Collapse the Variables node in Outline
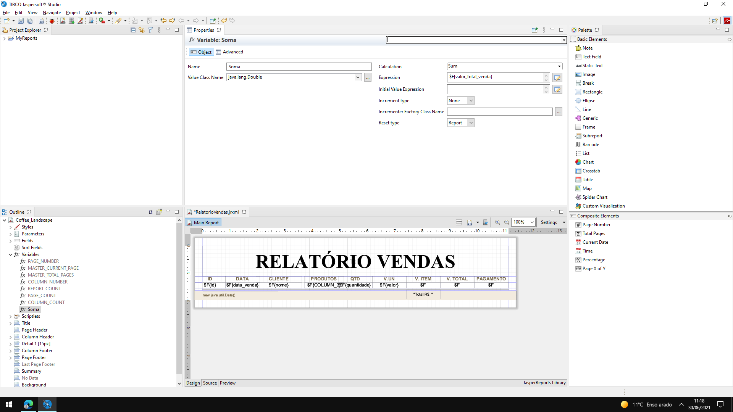Viewport: 733px width, 412px height. pos(10,254)
